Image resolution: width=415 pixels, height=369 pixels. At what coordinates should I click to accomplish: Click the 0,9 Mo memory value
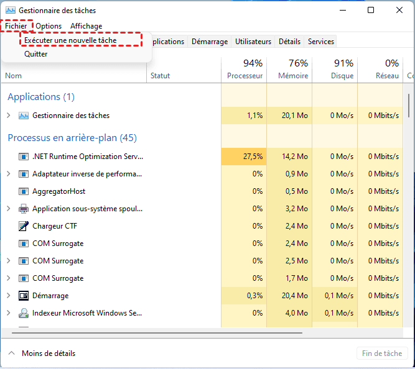pos(296,174)
